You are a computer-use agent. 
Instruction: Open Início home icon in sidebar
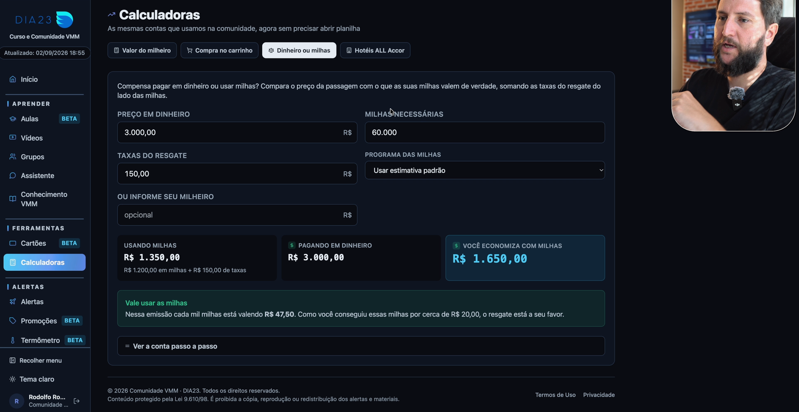[12, 79]
